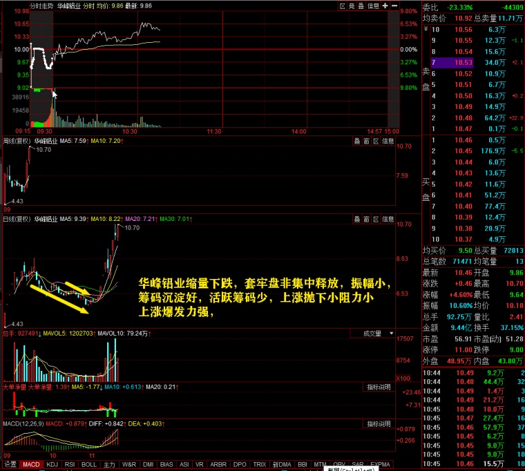This screenshot has width=525, height=471.
Task: Click the 区 button on intraday chart toolbar
Action: (343, 6)
